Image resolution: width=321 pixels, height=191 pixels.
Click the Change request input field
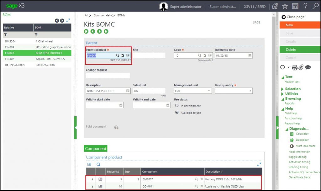point(108,76)
